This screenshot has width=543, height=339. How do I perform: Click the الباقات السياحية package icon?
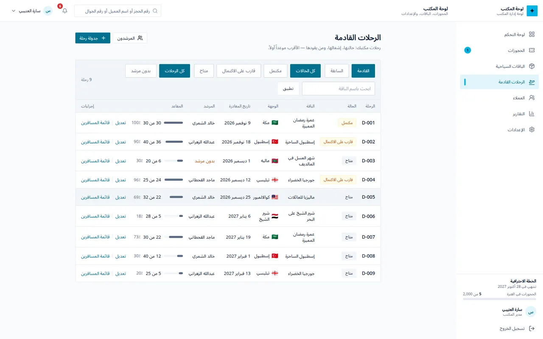[532, 66]
